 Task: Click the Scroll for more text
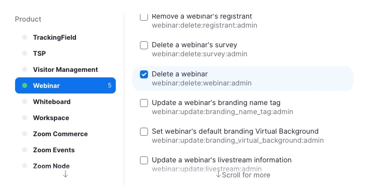[246, 175]
